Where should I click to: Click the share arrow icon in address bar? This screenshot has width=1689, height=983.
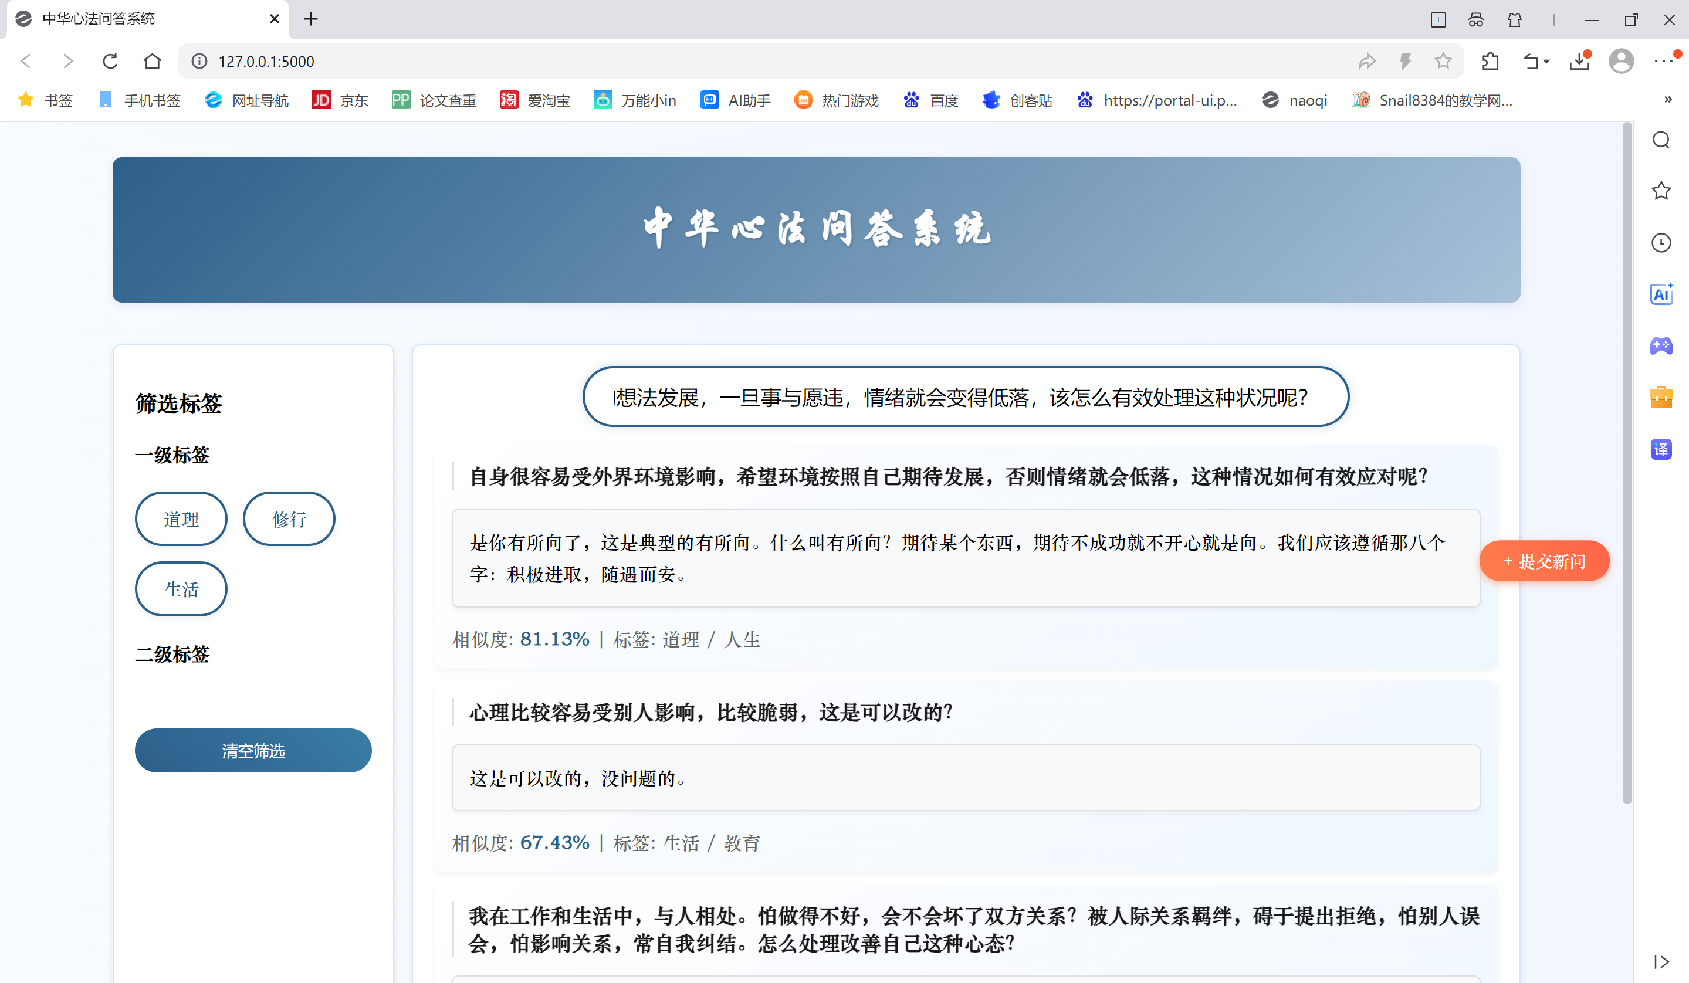(1366, 61)
